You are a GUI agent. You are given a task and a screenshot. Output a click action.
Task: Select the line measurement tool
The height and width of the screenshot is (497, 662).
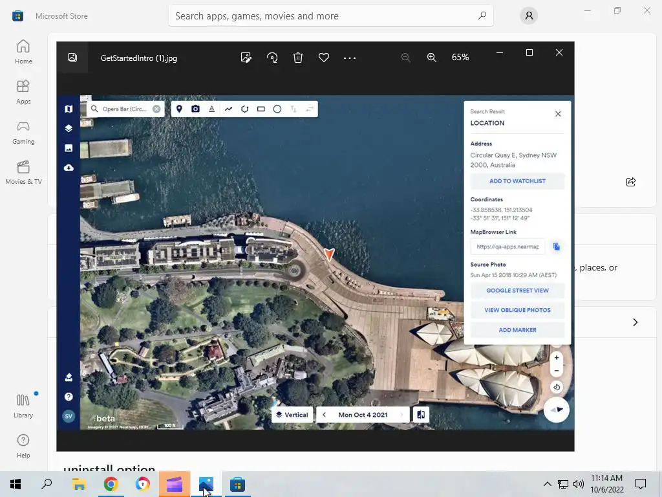click(x=228, y=109)
